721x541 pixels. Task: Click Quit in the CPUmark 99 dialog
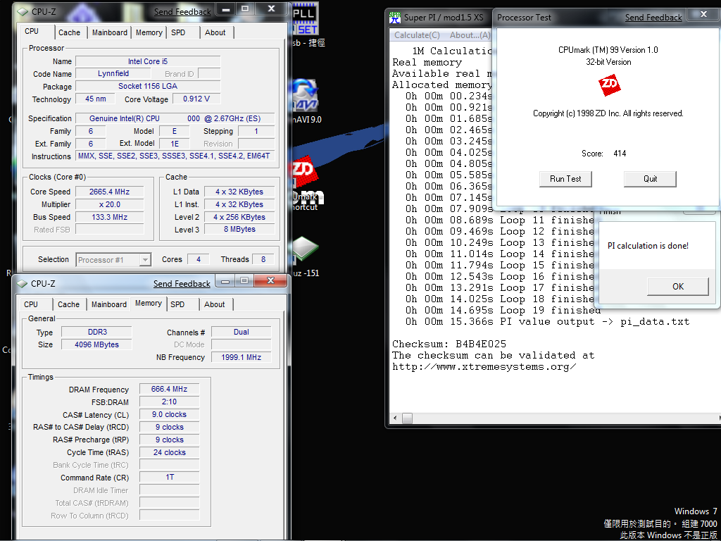(x=650, y=179)
